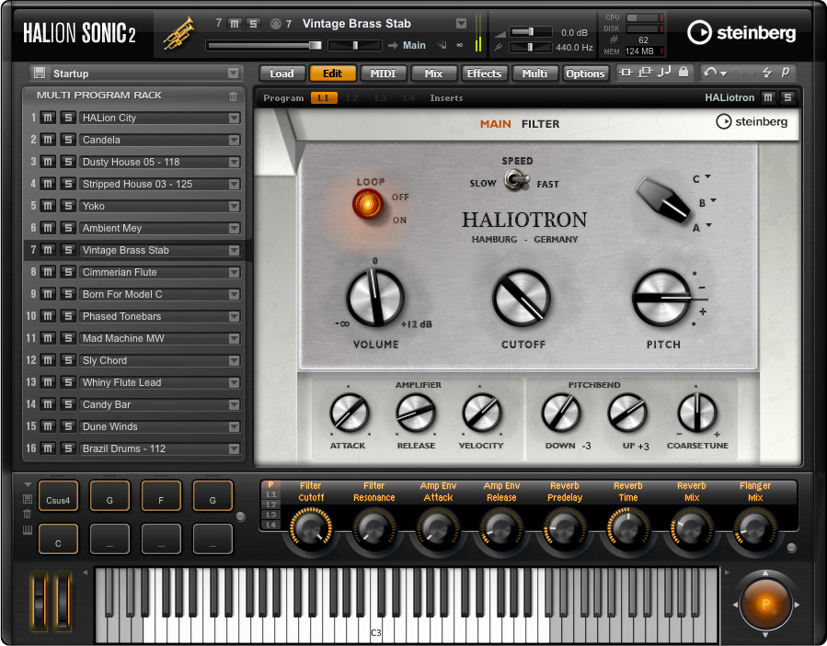Image resolution: width=827 pixels, height=646 pixels.
Task: Solo the Vintage Brass Stab rack slot
Action: 67,250
